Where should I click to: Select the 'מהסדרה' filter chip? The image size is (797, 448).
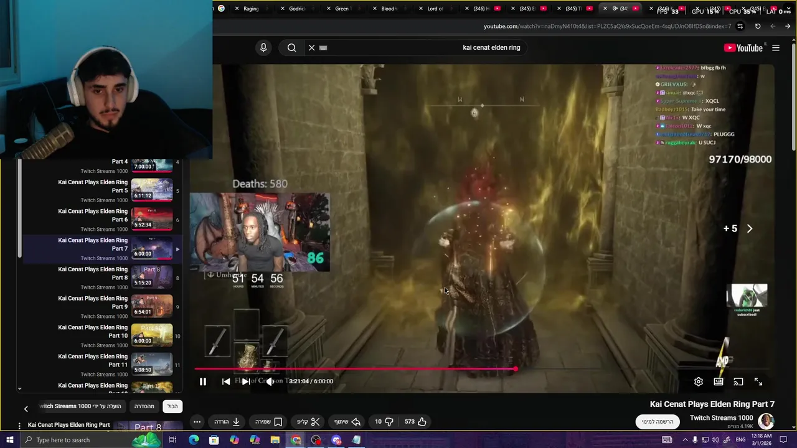point(144,406)
